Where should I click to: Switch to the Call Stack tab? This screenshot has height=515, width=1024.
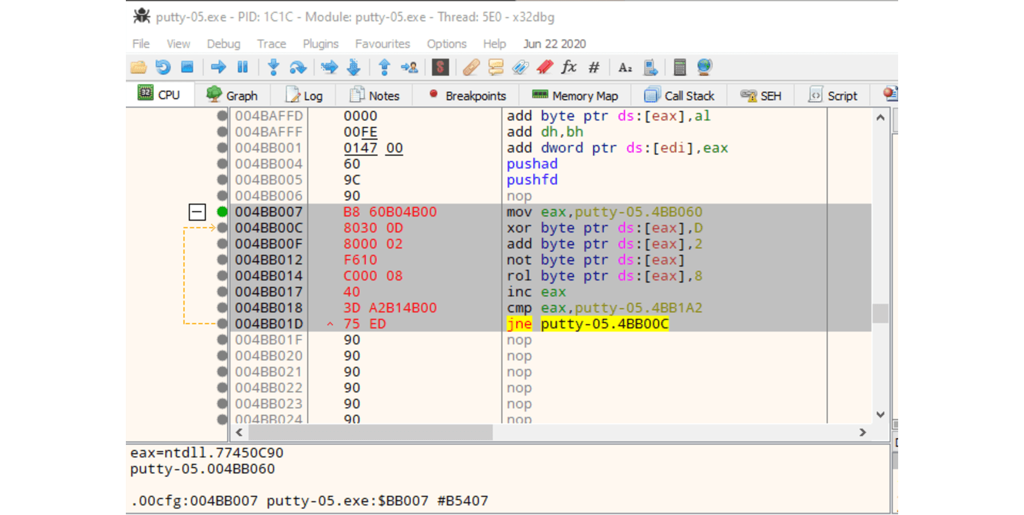coord(679,95)
